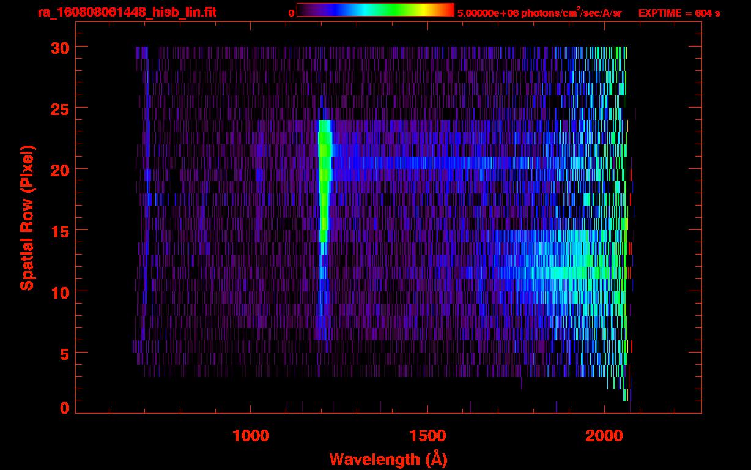Click the Wavelength (Å) axis title
The width and height of the screenshot is (751, 470).
coord(388,459)
